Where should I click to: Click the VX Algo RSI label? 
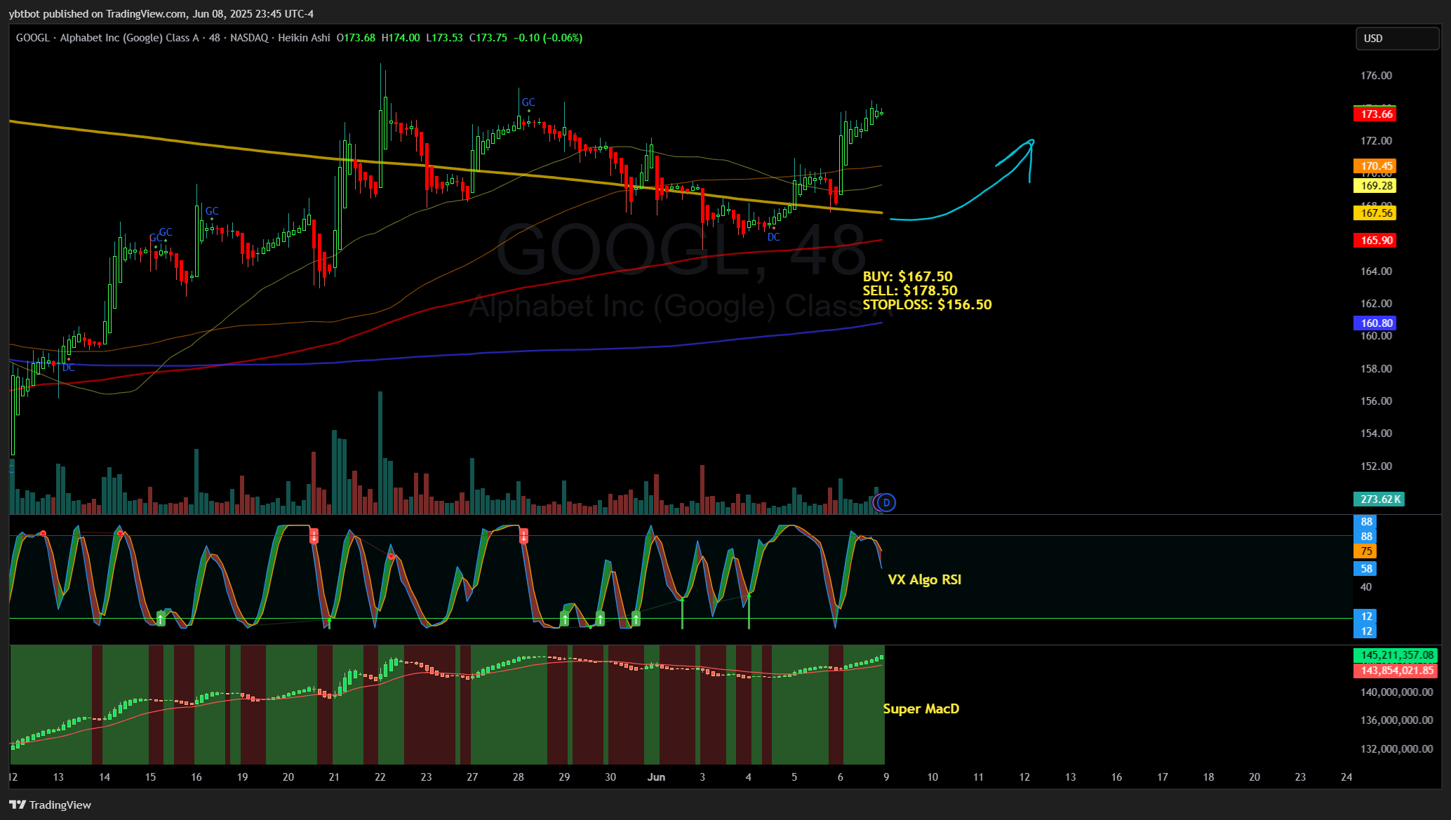(x=925, y=579)
